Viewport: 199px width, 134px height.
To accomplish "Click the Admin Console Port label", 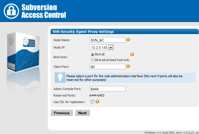I will coord(67,89).
